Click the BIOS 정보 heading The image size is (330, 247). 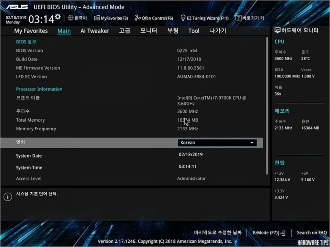26,42
